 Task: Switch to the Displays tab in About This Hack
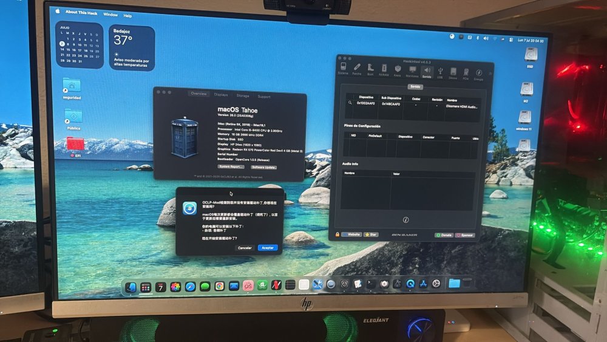pos(221,95)
